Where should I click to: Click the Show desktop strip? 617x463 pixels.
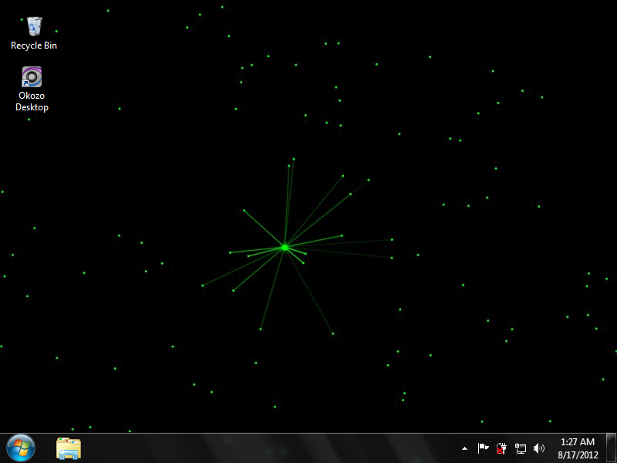pos(611,448)
